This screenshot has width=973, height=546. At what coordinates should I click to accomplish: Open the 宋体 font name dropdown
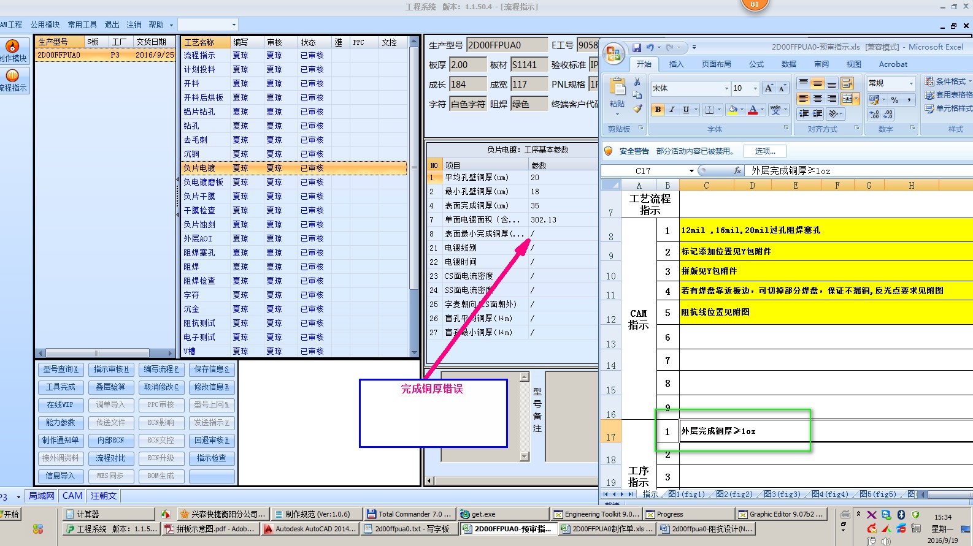point(726,88)
